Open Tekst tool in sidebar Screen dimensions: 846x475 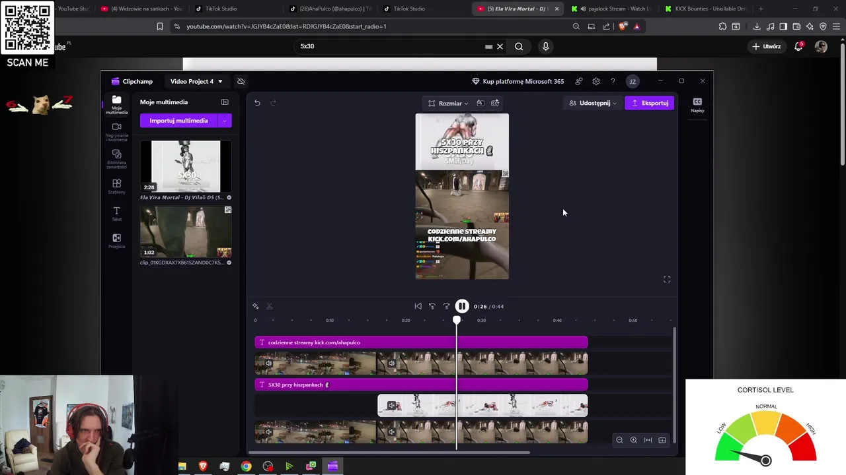point(116,213)
